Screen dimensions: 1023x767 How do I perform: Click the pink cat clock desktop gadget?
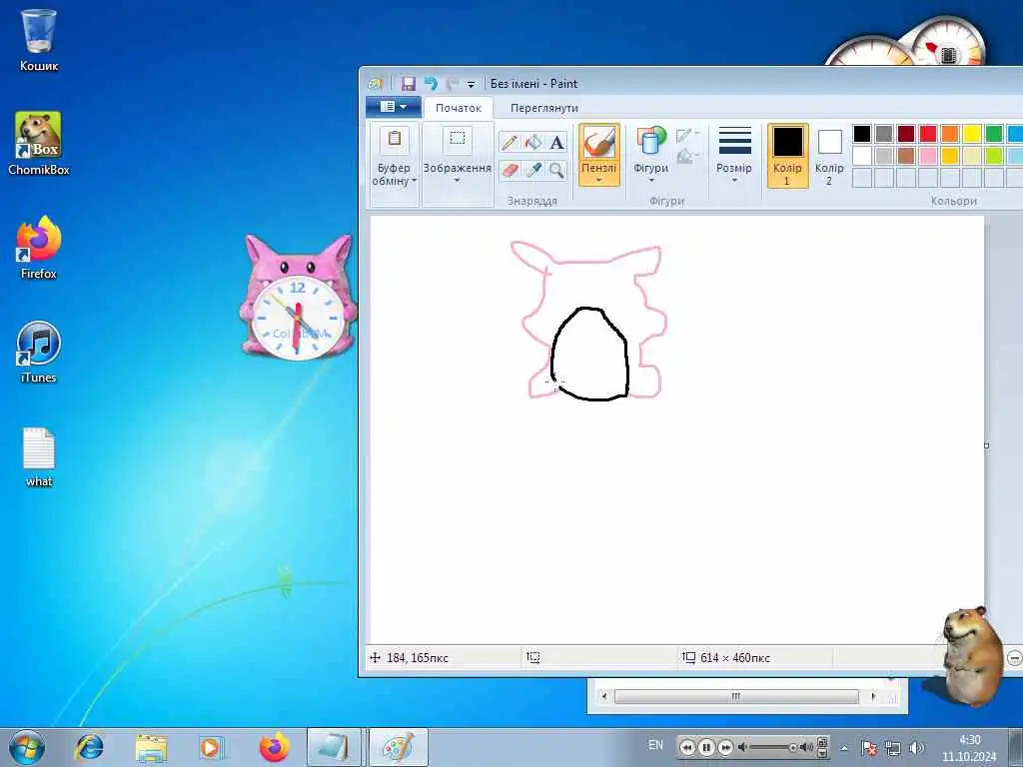(x=298, y=297)
